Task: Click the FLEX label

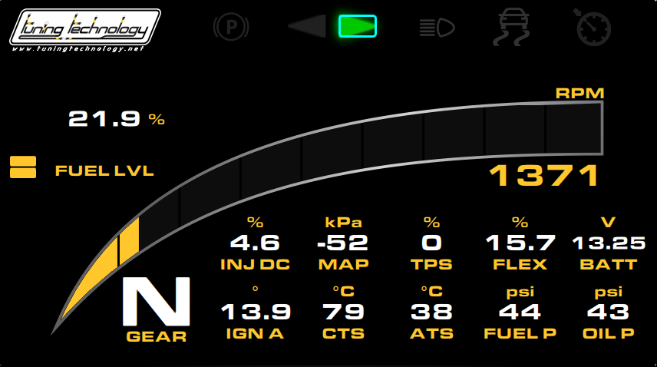Action: 520,264
